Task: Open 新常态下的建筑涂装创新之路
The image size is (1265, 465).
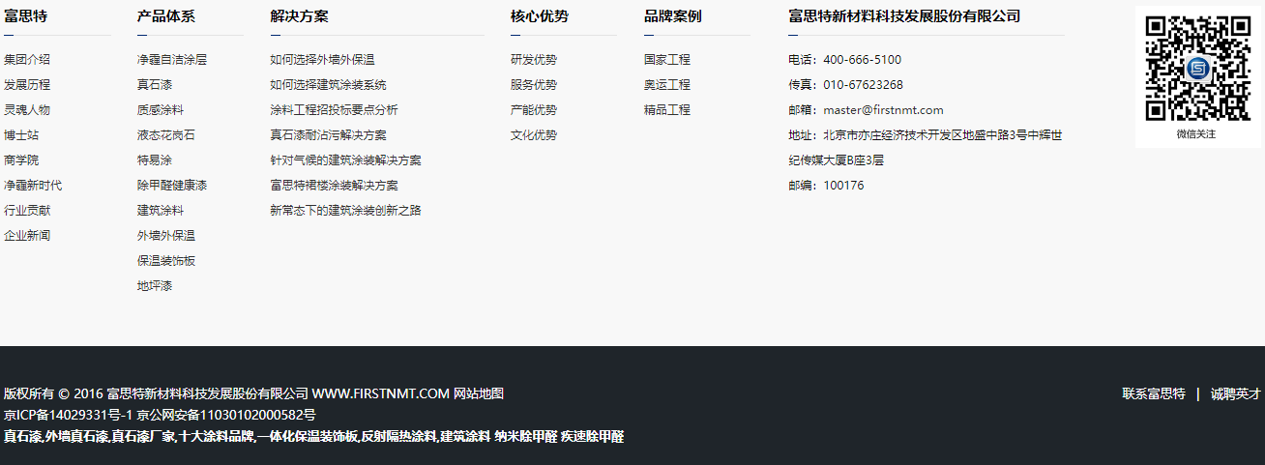Action: pyautogui.click(x=346, y=211)
